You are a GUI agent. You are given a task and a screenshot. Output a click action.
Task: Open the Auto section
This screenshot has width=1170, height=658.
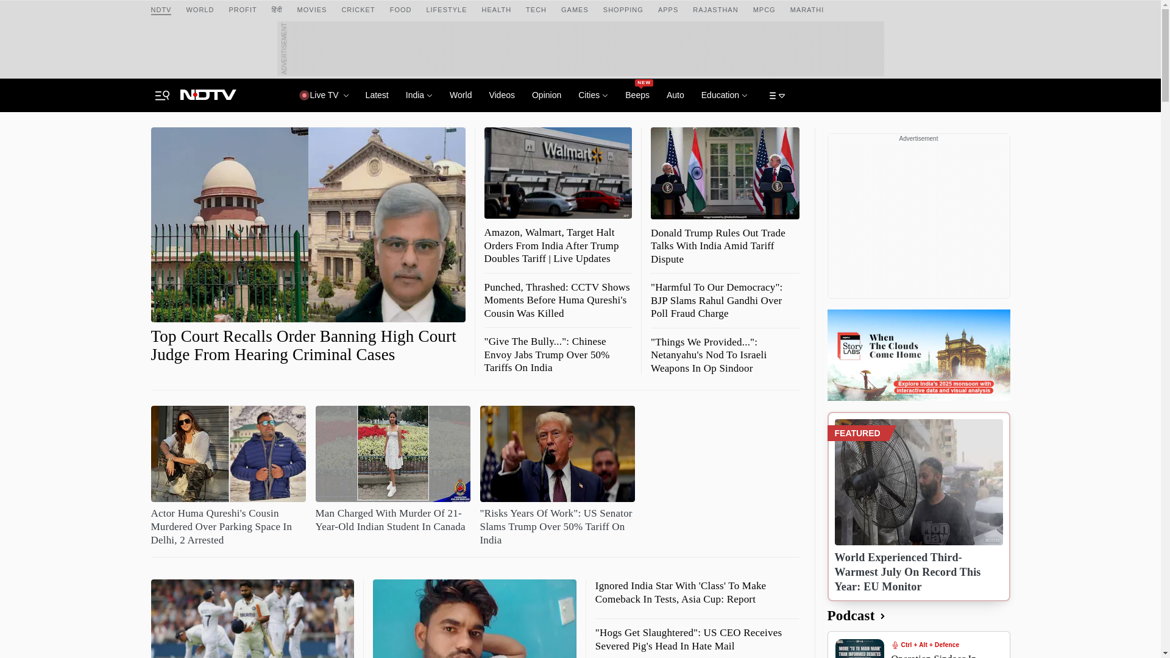point(675,95)
